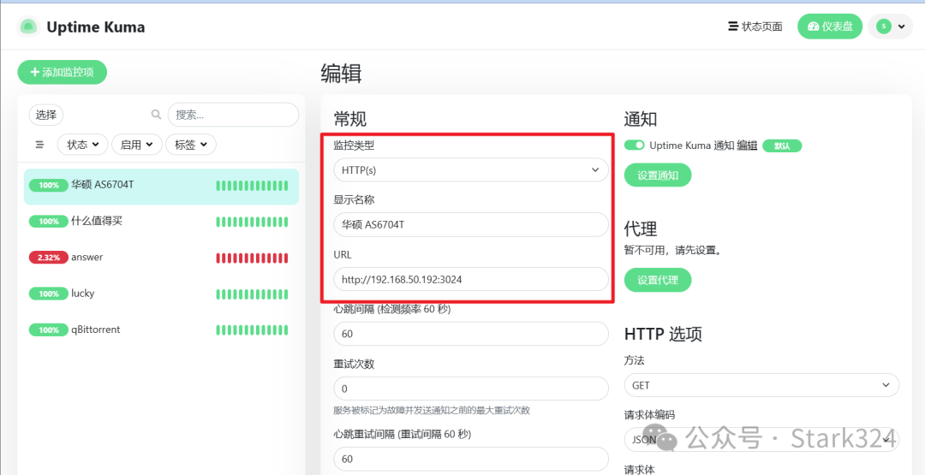The height and width of the screenshot is (475, 925).
Task: Click the setup notification button
Action: 658,175
